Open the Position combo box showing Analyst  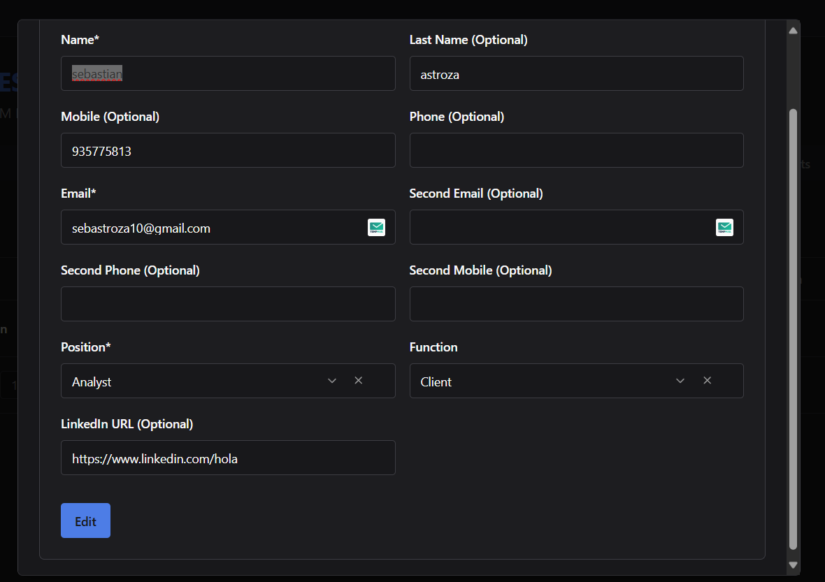coord(189,381)
